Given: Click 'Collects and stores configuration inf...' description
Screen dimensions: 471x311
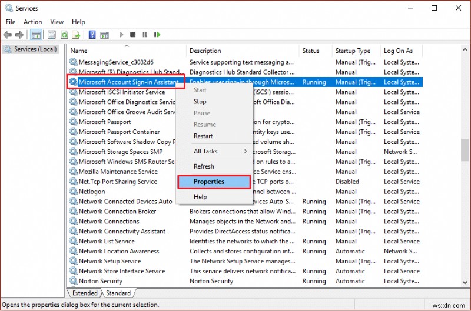Looking at the screenshot, I should tap(242, 251).
